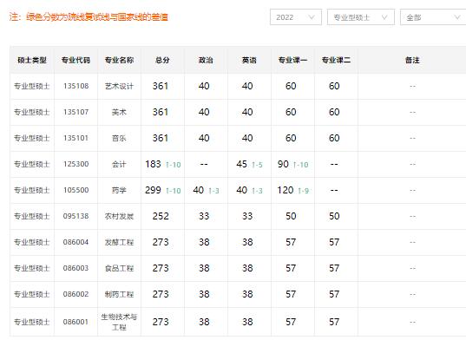The image size is (466, 340).
Task: Click 专业课一 score 90 in 会计 row
Action: pos(283,164)
